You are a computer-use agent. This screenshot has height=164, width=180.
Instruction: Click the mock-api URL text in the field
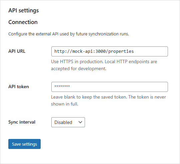(94, 51)
